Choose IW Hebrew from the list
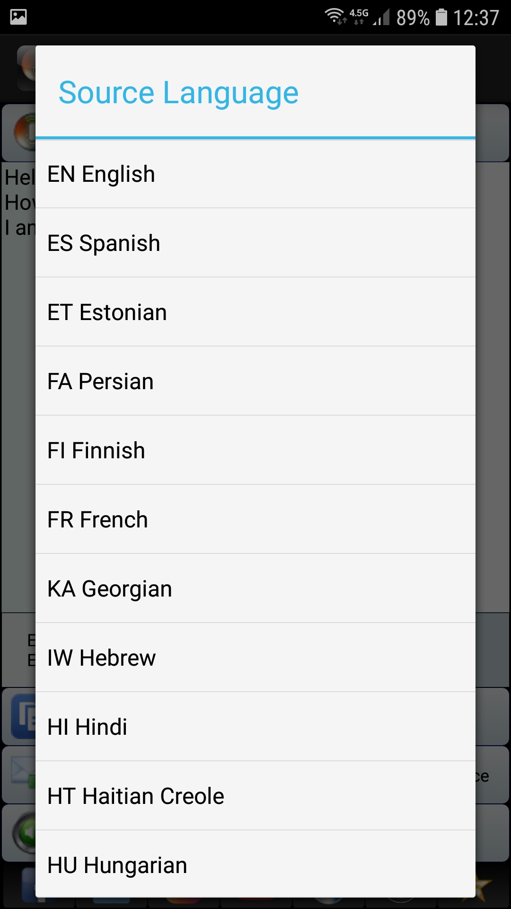 pos(255,658)
